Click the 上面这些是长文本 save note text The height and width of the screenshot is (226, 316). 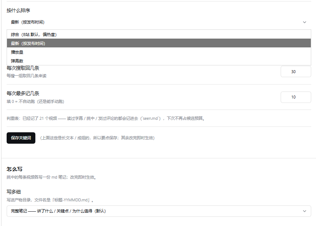[x=97, y=138]
